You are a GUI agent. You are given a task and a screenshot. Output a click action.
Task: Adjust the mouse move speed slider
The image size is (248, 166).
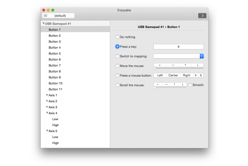pyautogui.click(x=155, y=68)
